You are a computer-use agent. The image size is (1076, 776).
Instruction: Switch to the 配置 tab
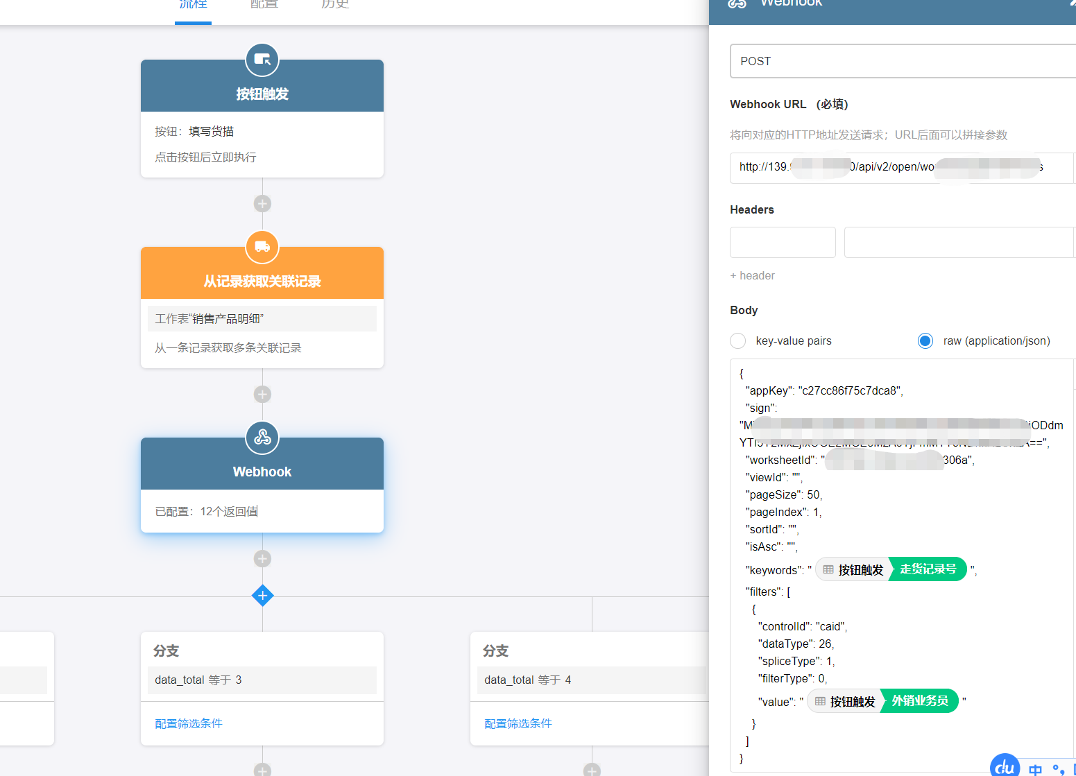pyautogui.click(x=264, y=6)
